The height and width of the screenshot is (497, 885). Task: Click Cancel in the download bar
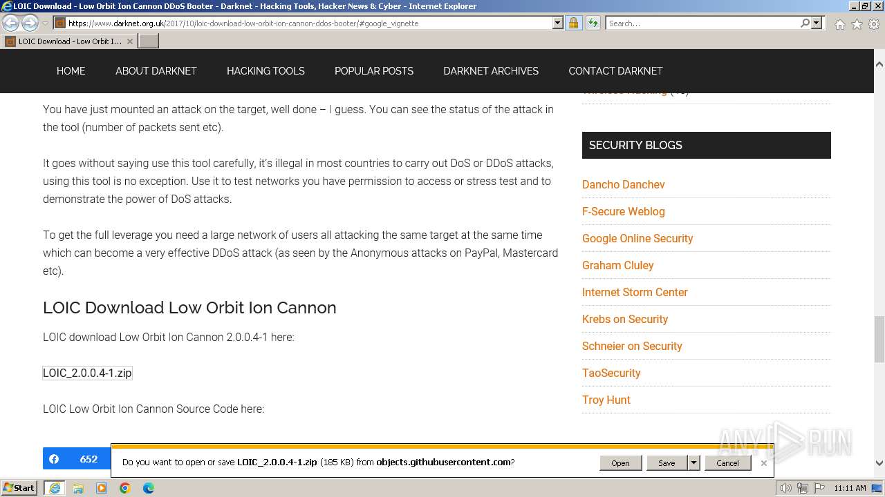(x=727, y=462)
